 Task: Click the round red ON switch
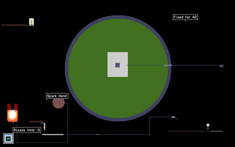59,102
